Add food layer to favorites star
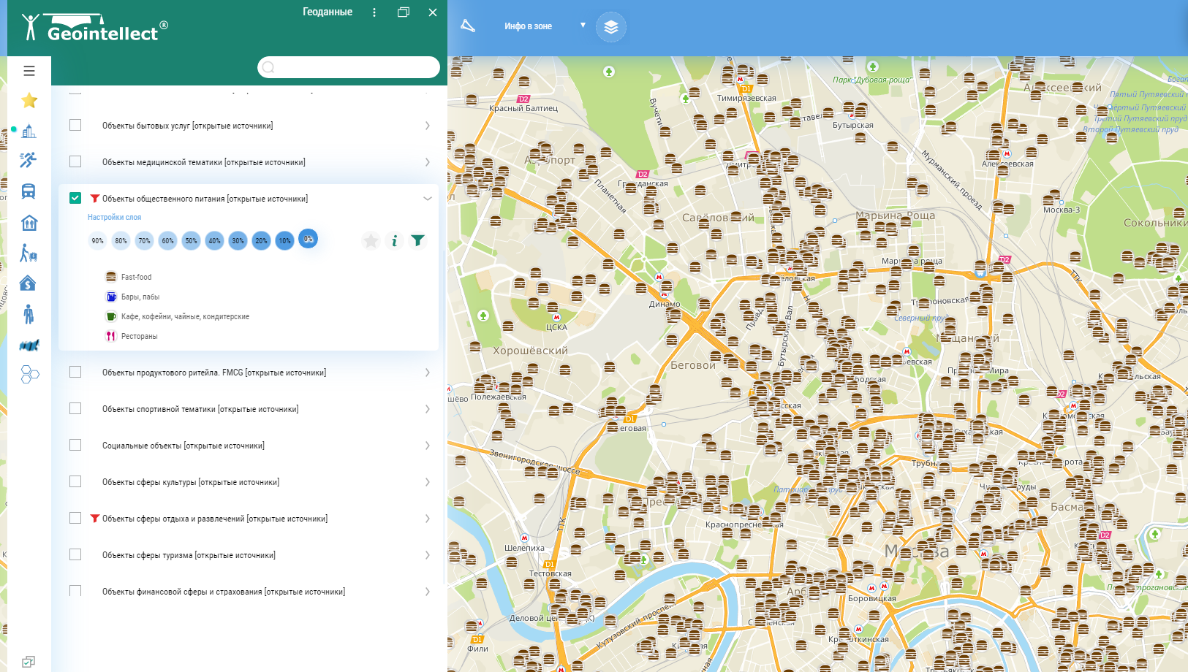1188x672 pixels. [371, 240]
